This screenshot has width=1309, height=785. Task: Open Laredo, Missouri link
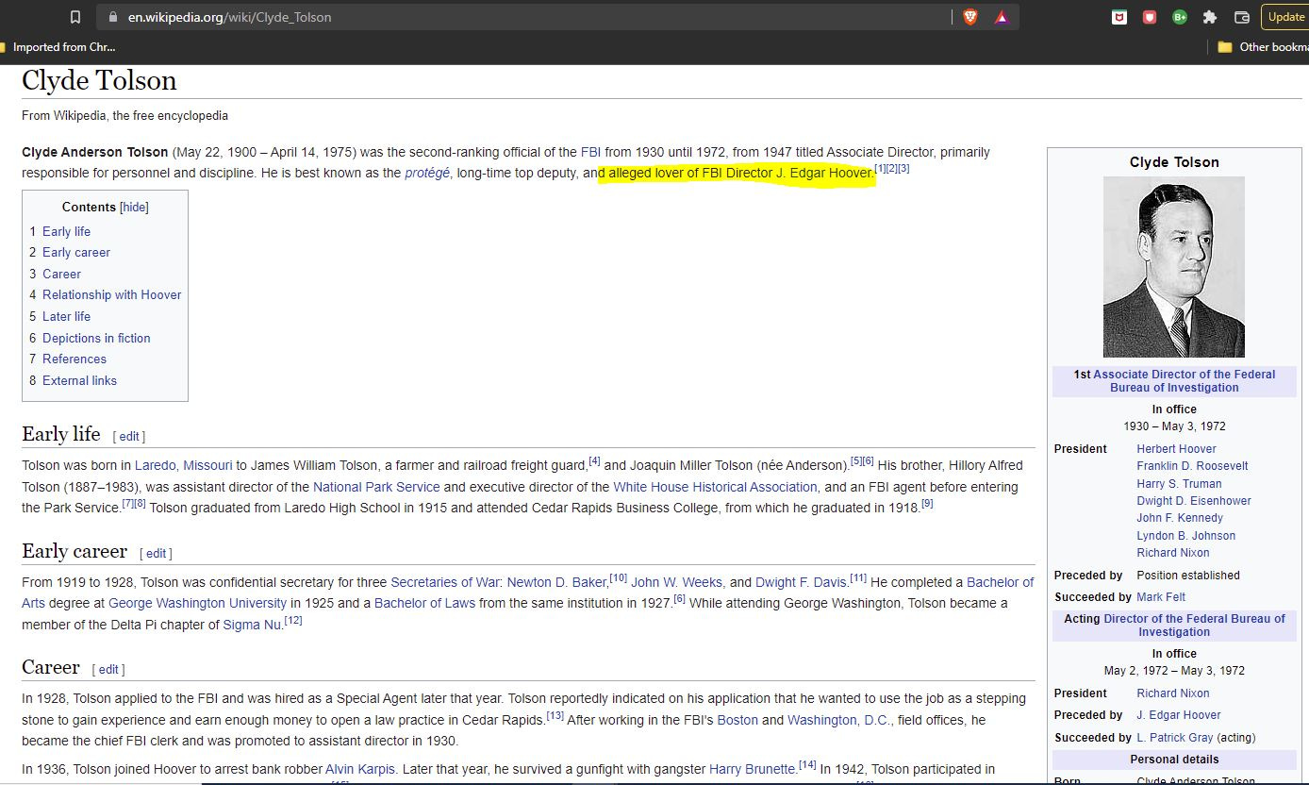(184, 465)
